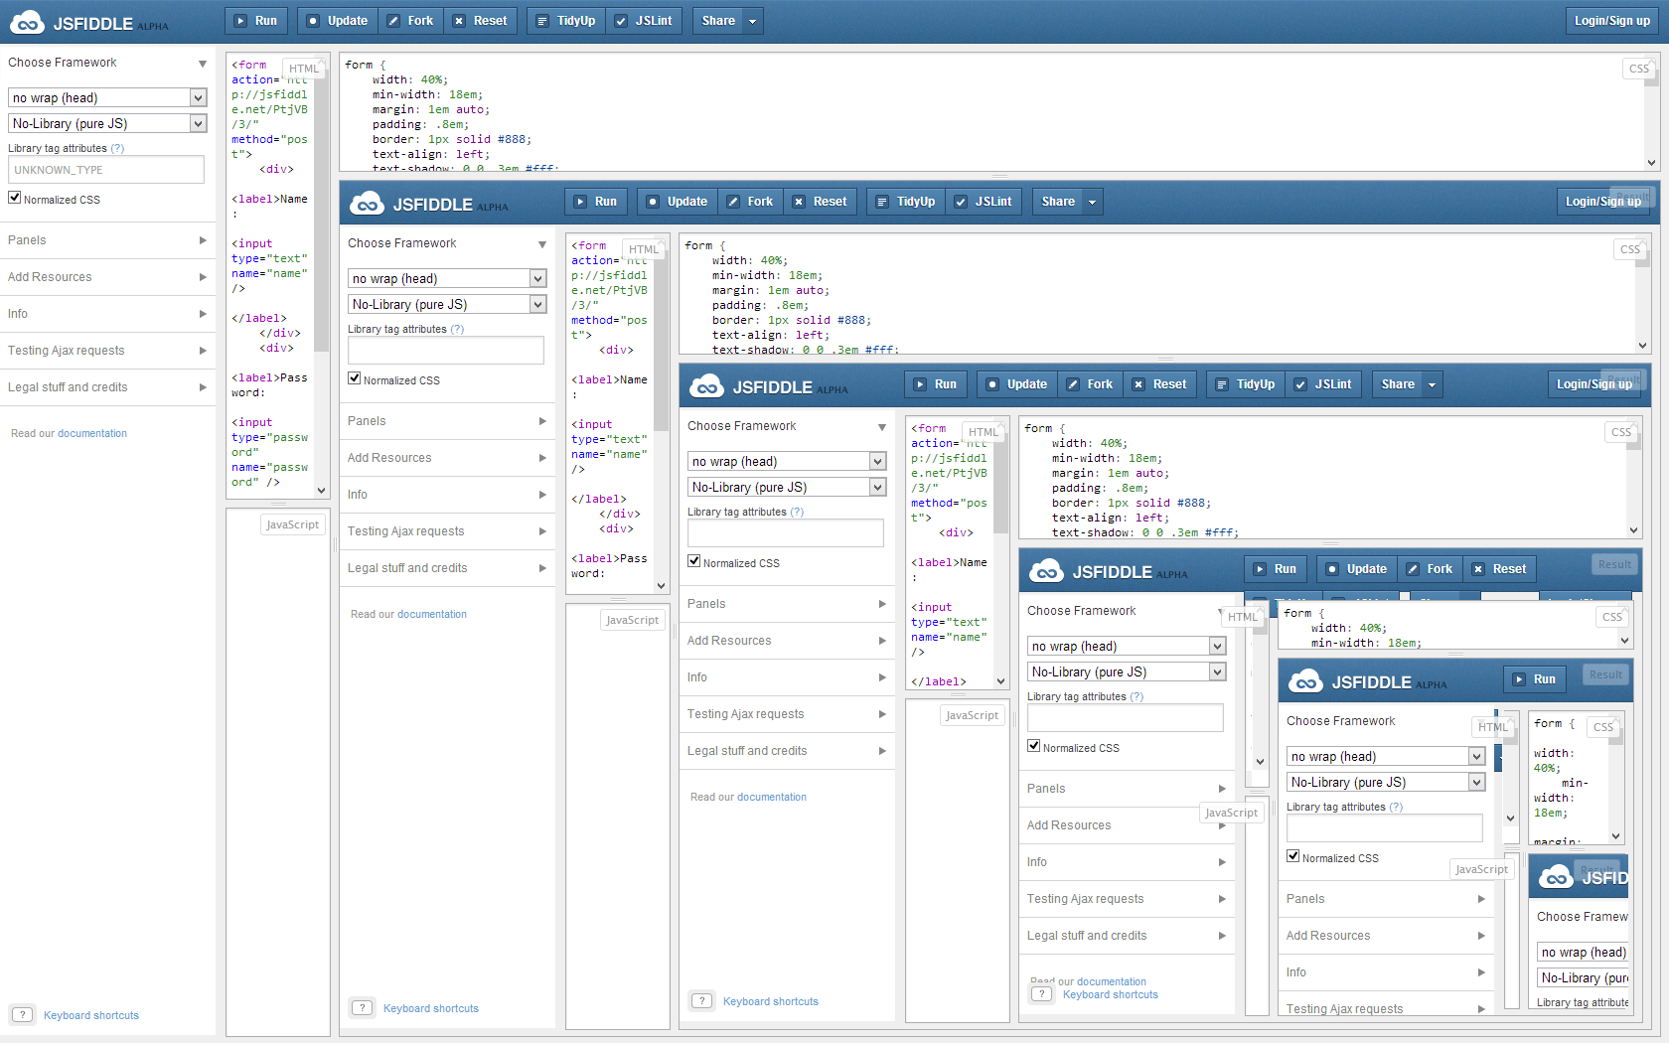
Task: Open second-level nested 'no wrap (head)' dropdown
Action: (x=447, y=278)
